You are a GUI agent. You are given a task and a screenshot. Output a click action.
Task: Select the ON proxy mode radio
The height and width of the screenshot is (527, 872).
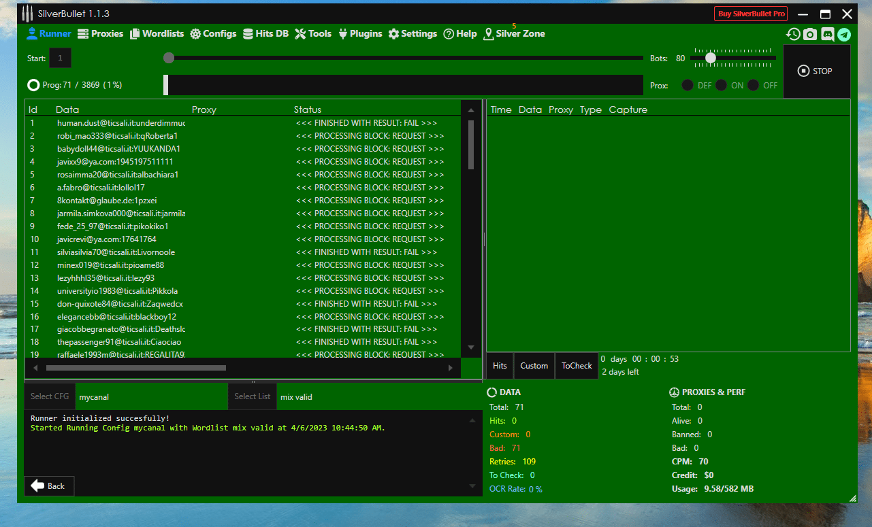coord(721,85)
